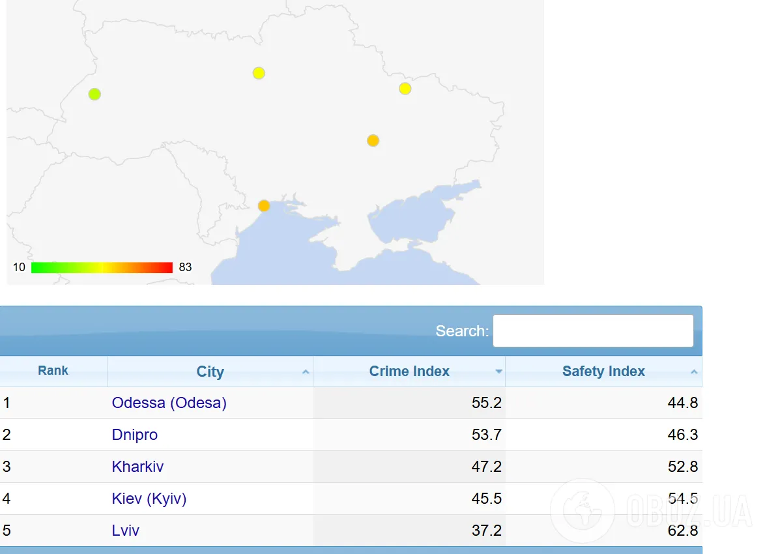Click the City column header label
765x554 pixels.
(210, 372)
